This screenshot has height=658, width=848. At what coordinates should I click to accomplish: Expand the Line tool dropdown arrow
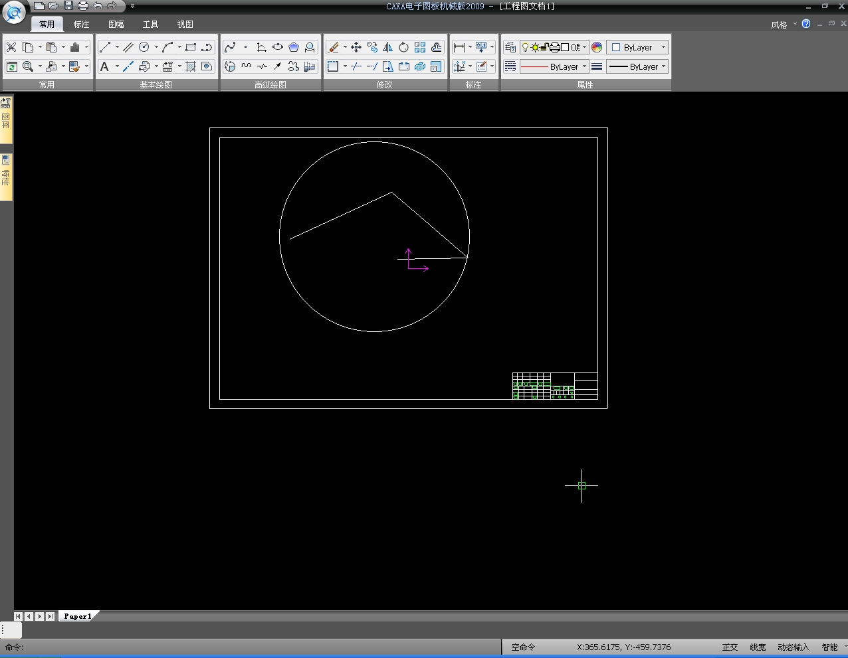point(117,47)
